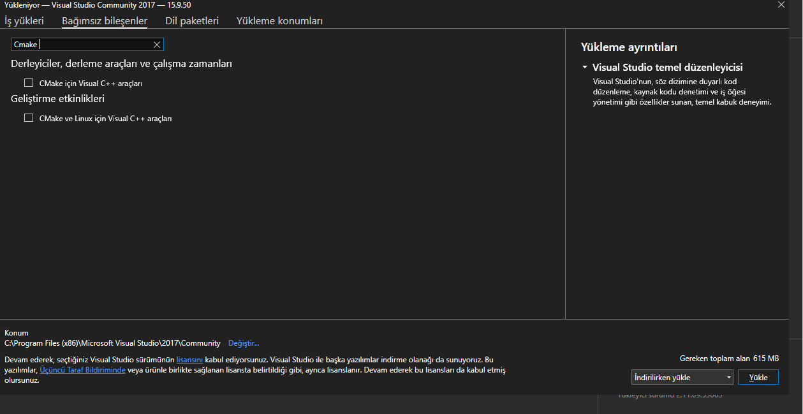Screen dimensions: 803x414
Task: Switch to the "İş yükleri" tab
Action: (x=24, y=21)
